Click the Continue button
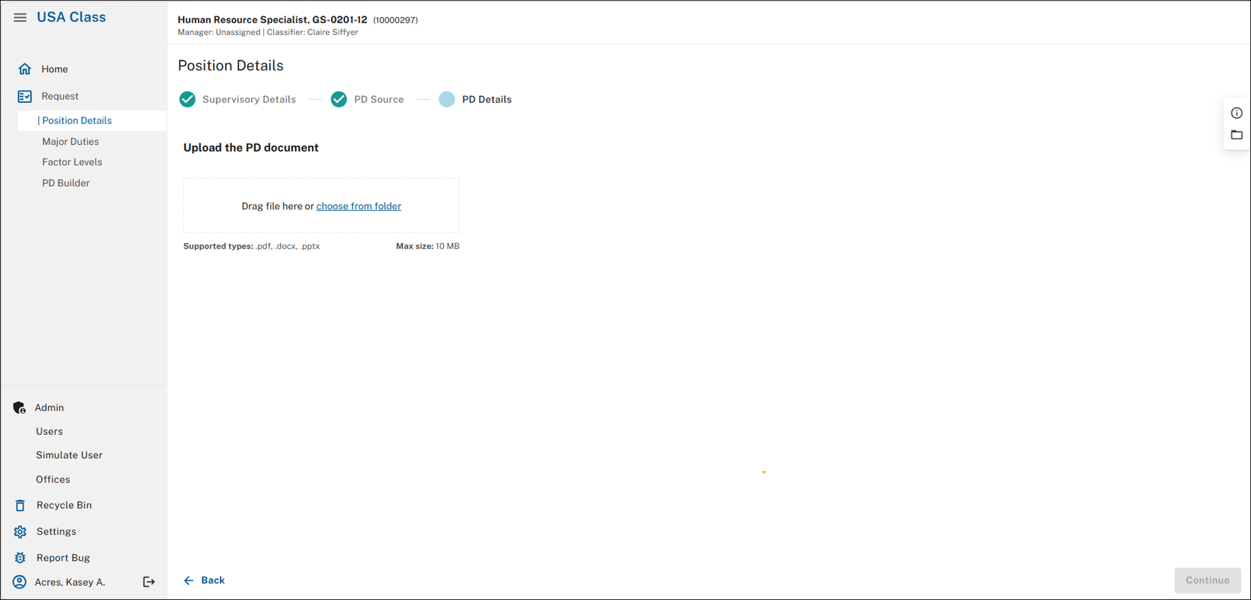The image size is (1251, 600). (1207, 580)
